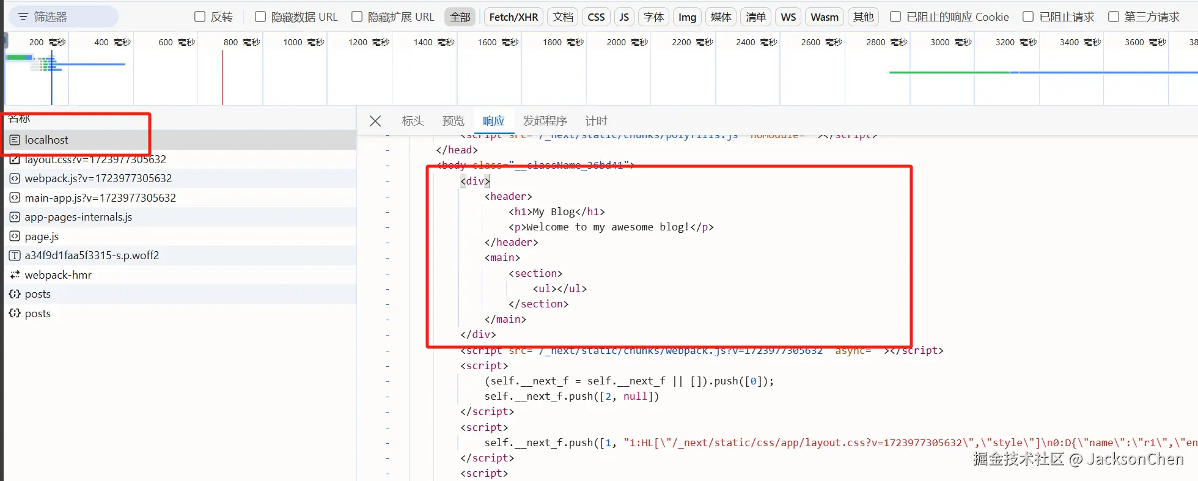Check the 已阻止的响应 Cookie option
Viewport: 1198px width, 481px height.
point(895,17)
